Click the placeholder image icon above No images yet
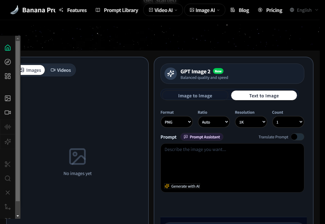Image resolution: width=325 pixels, height=224 pixels. pos(77,157)
